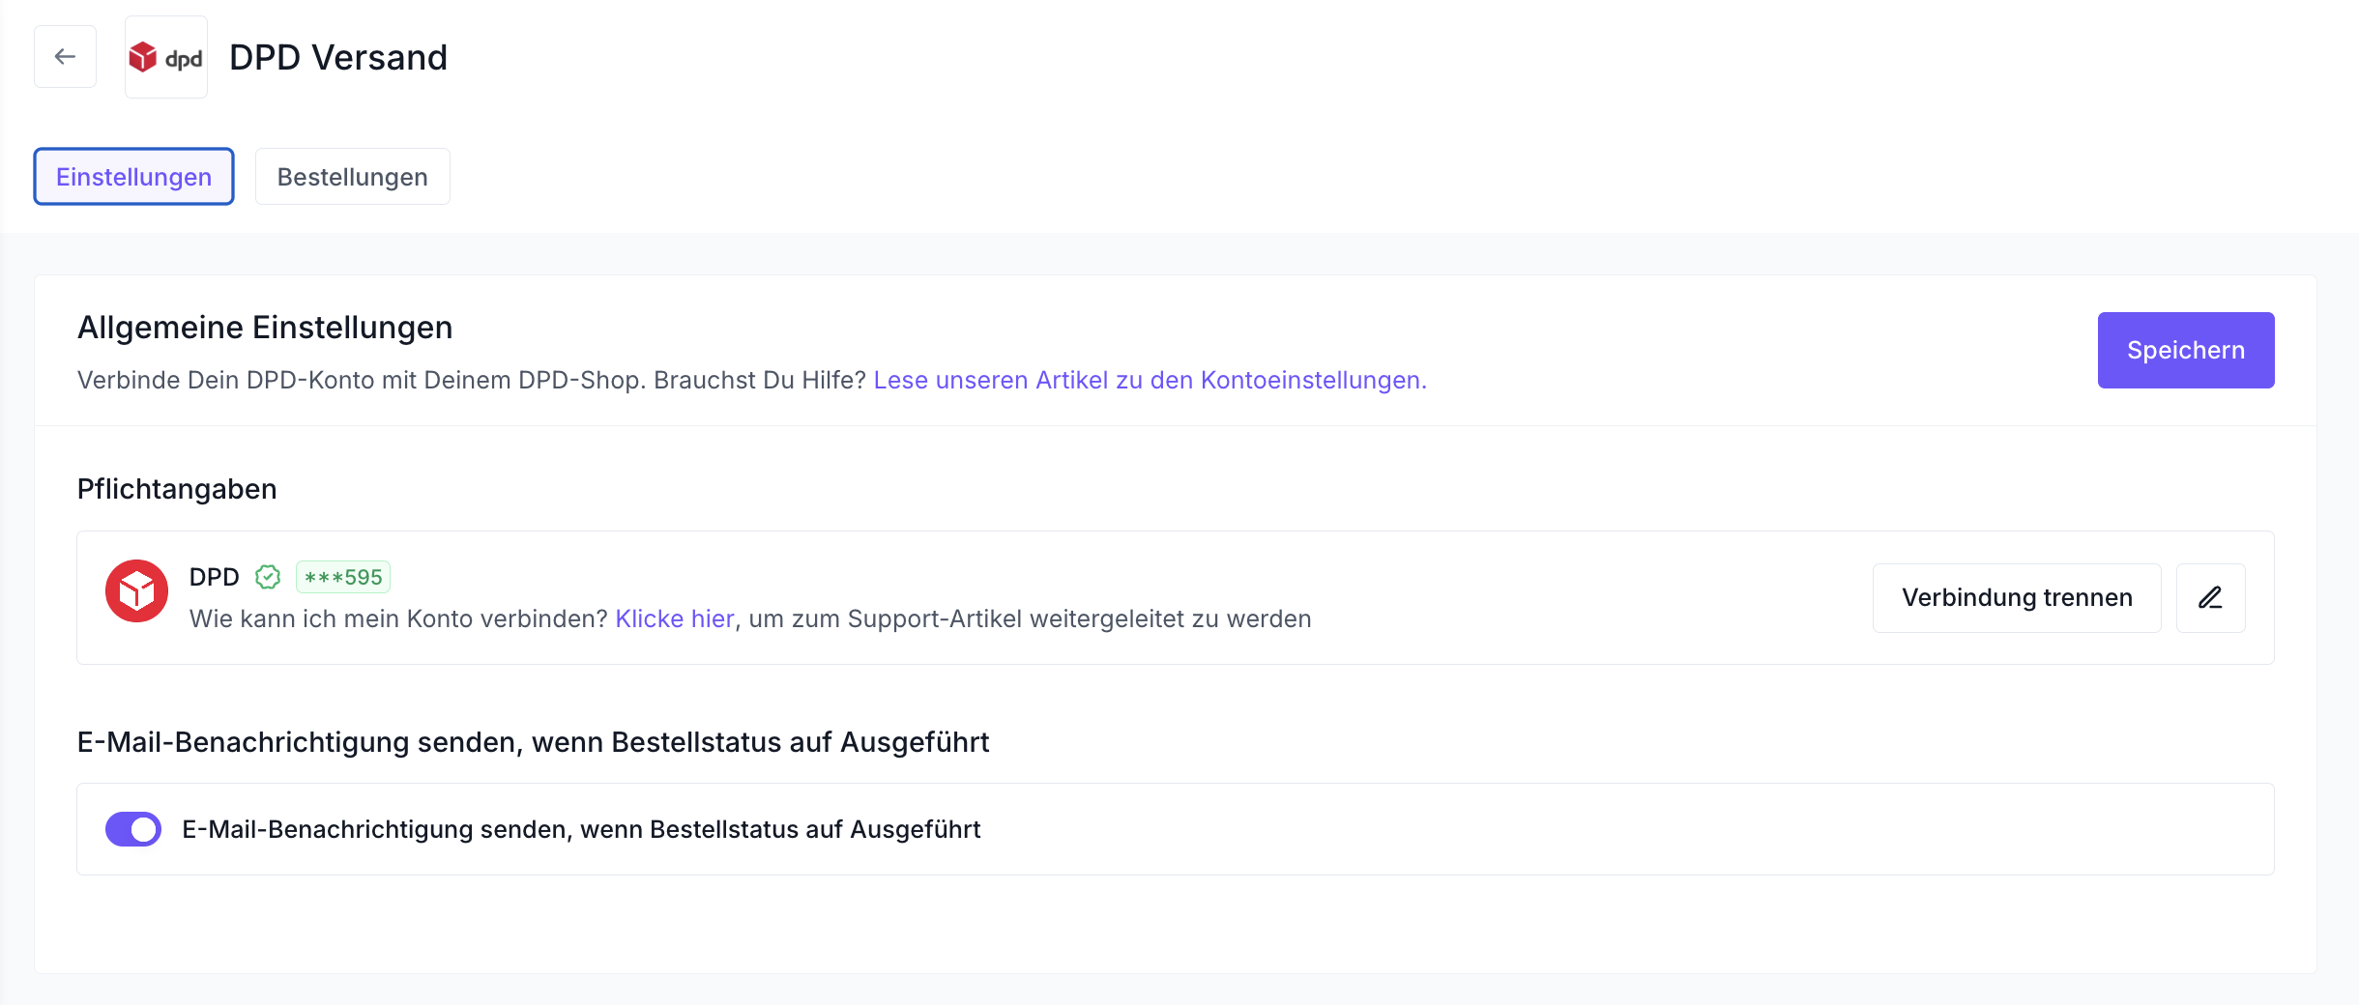Click the 'DPD Versand' page title
The height and width of the screenshot is (1005, 2359).
click(x=338, y=57)
